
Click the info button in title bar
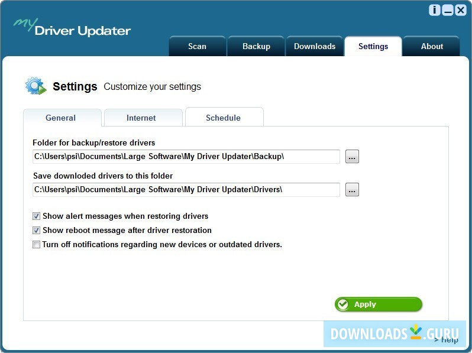pyautogui.click(x=434, y=10)
